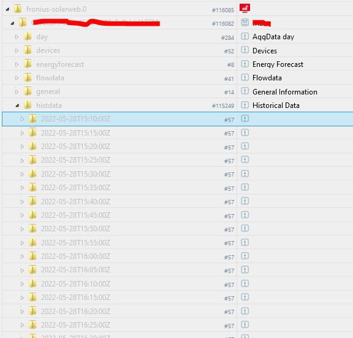Click the folder icon of fronius-solarweb.0
The height and width of the screenshot is (338, 353).
click(x=18, y=9)
